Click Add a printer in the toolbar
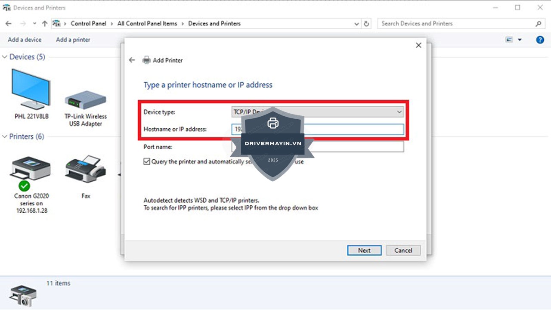This screenshot has height=310, width=551. [73, 40]
